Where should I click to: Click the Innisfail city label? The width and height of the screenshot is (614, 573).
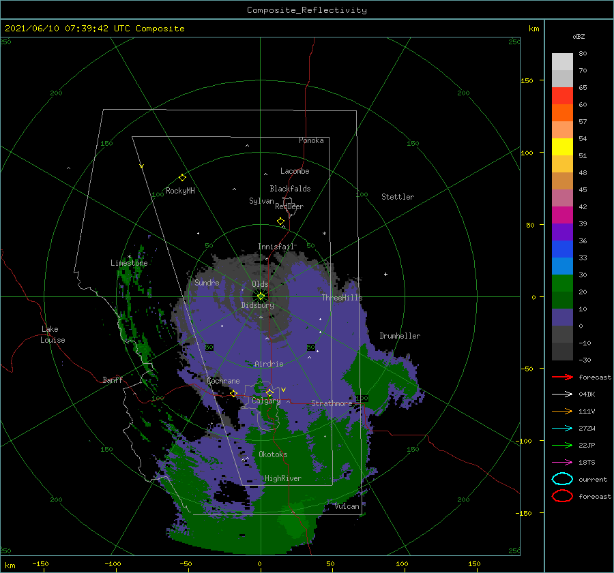pos(276,247)
